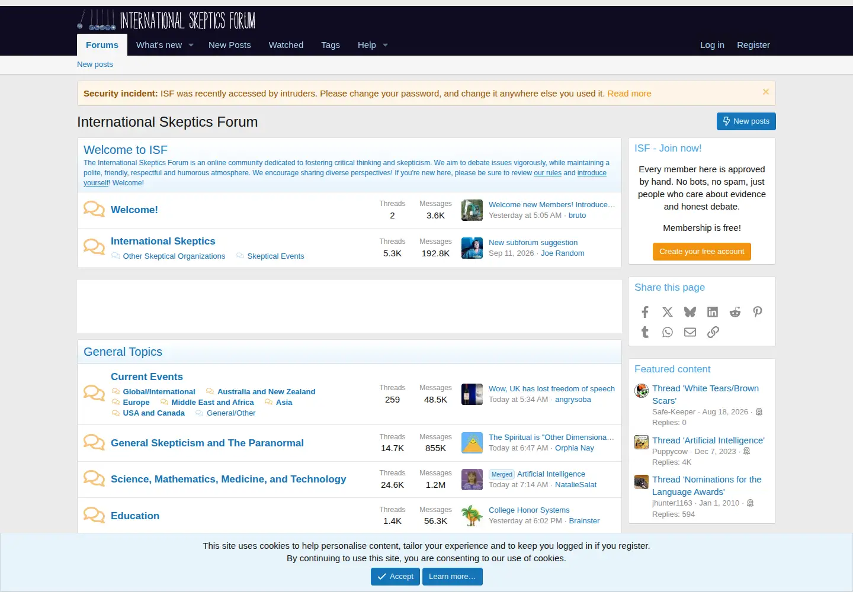Image resolution: width=853 pixels, height=592 pixels.
Task: Open the New Posts nav item
Action: (230, 45)
